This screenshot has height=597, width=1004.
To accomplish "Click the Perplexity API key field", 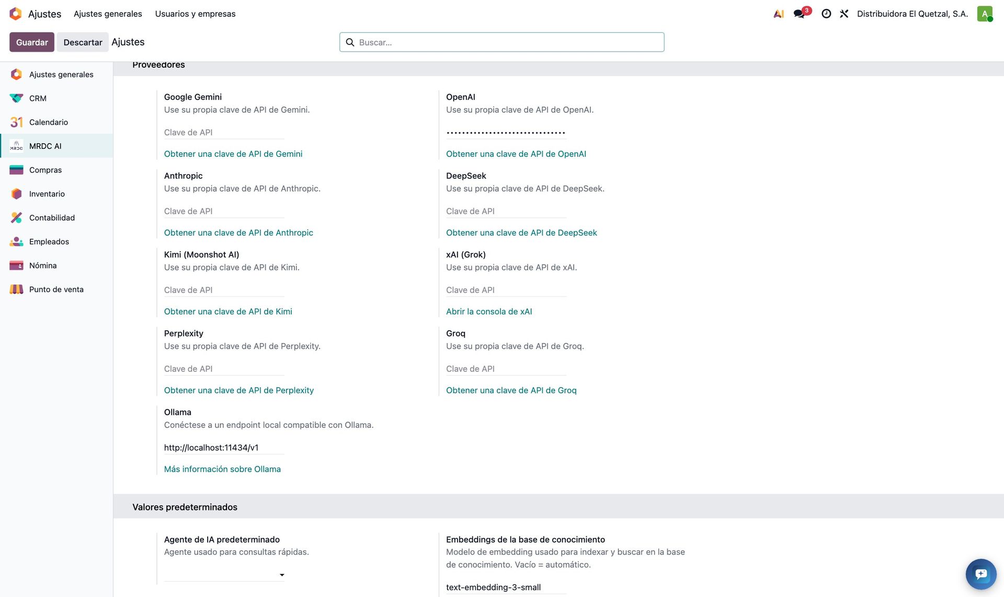I will click(x=224, y=369).
